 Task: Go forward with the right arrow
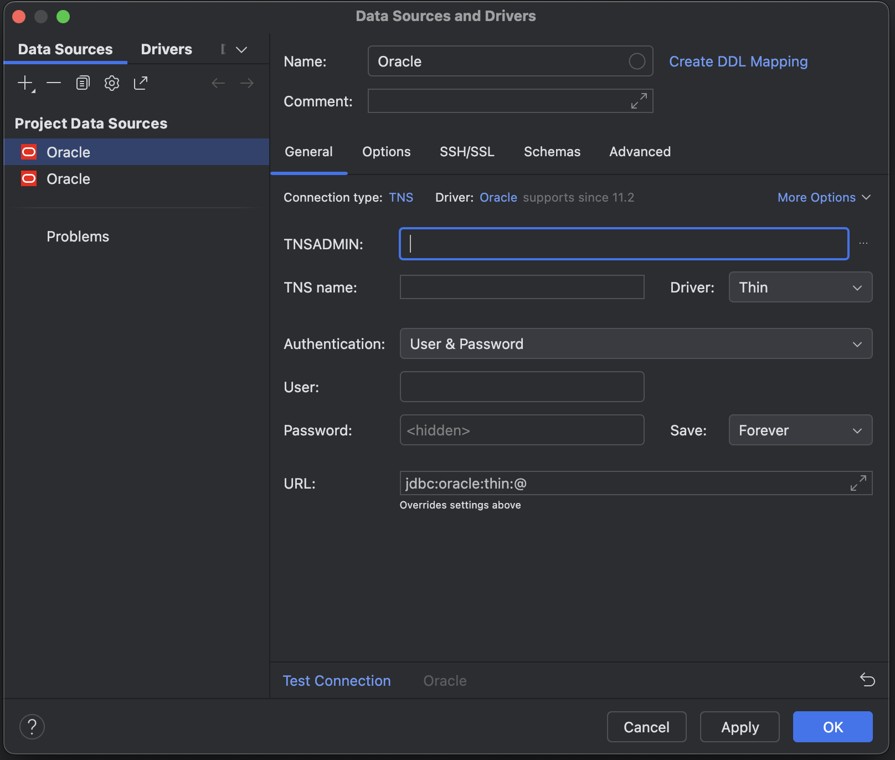click(247, 83)
